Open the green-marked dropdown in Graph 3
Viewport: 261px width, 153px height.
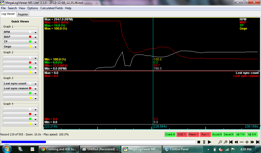coord(20,93)
